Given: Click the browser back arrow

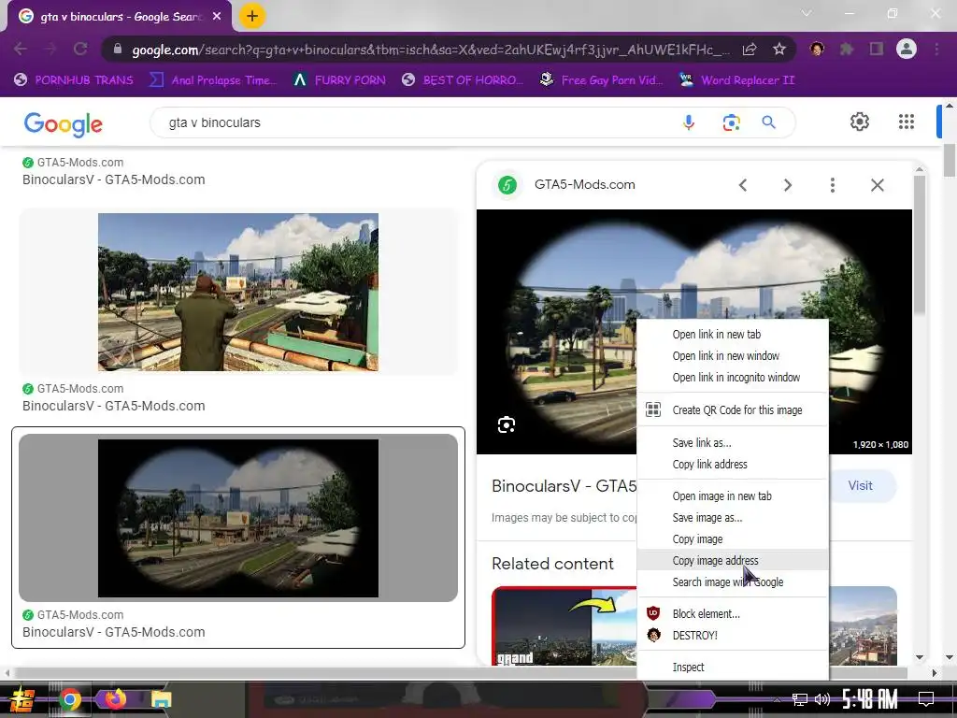Looking at the screenshot, I should point(21,49).
